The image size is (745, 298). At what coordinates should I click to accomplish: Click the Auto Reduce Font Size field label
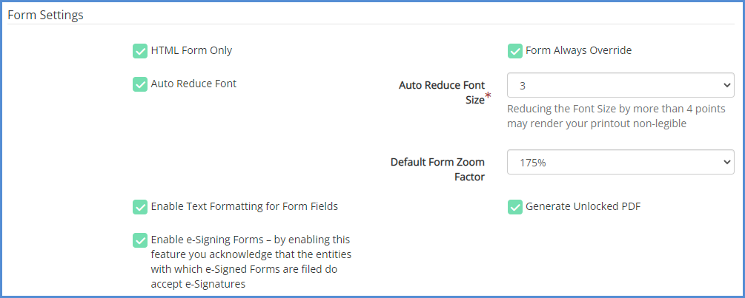[x=442, y=92]
